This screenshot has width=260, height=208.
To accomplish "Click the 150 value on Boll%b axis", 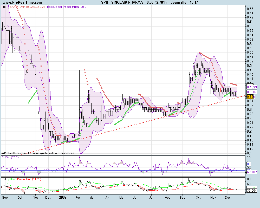I will [250, 157].
